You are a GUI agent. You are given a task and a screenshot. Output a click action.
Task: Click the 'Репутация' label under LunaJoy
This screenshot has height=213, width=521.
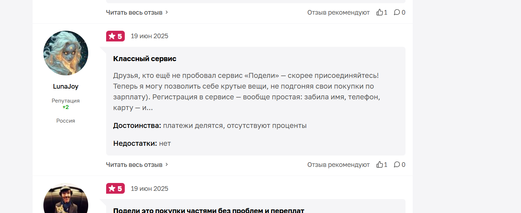click(66, 101)
